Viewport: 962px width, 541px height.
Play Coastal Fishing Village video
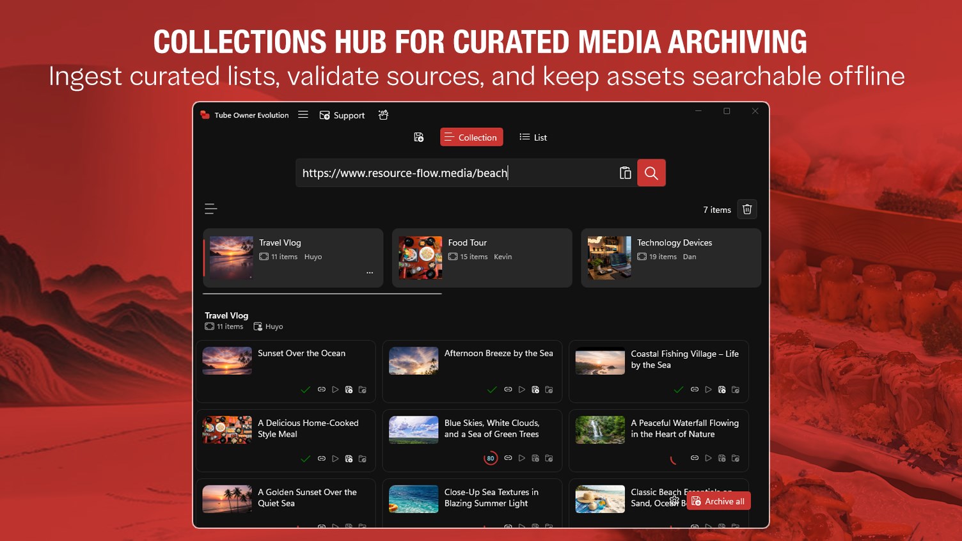tap(708, 389)
